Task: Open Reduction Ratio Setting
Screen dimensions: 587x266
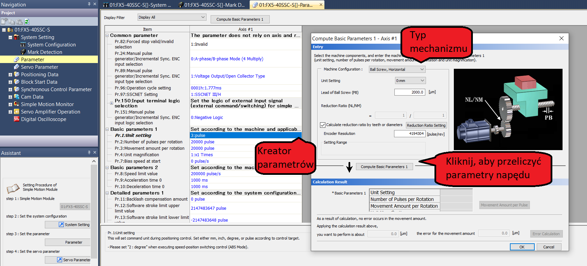Action: (426, 125)
